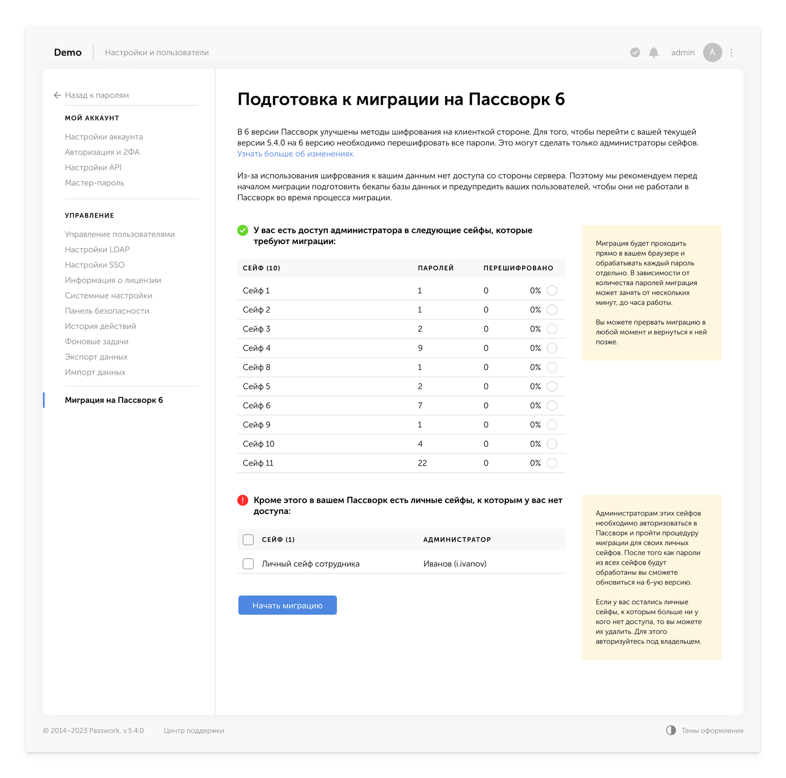The height and width of the screenshot is (778, 786).
Task: Check the Личный сейф сотрудника checkbox
Action: [248, 564]
